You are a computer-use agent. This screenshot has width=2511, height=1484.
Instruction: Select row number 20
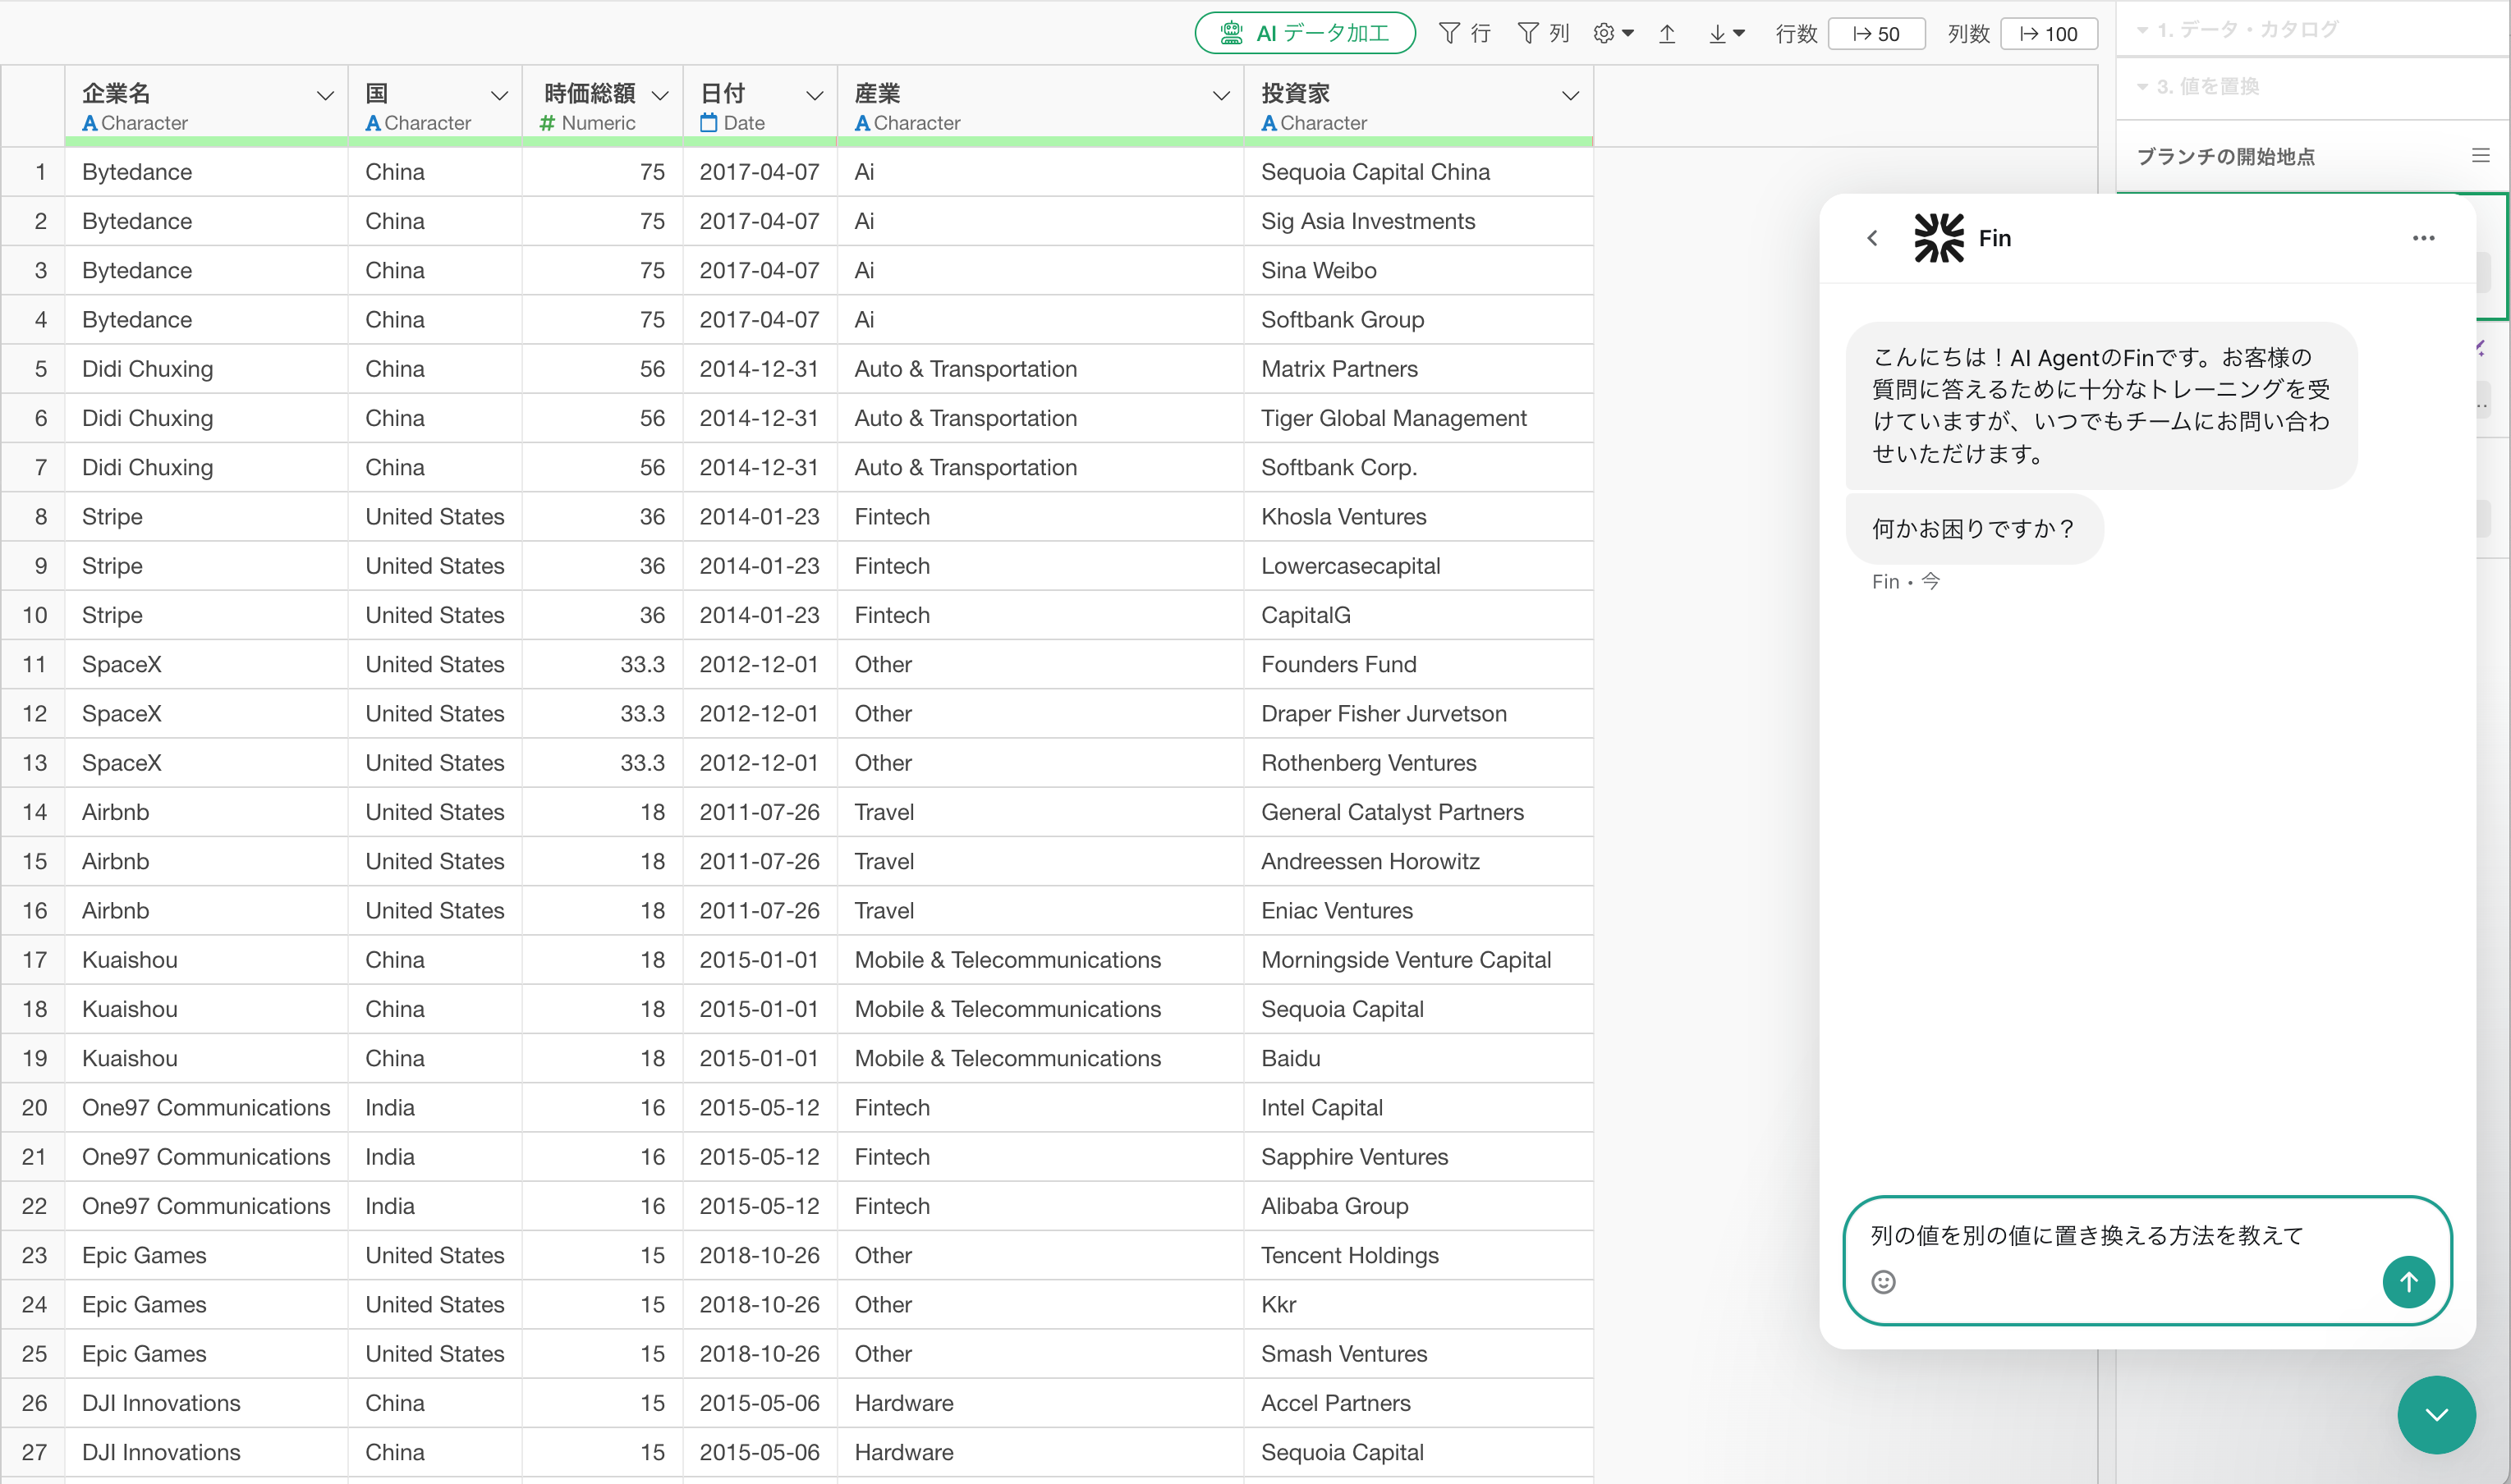[x=34, y=1108]
